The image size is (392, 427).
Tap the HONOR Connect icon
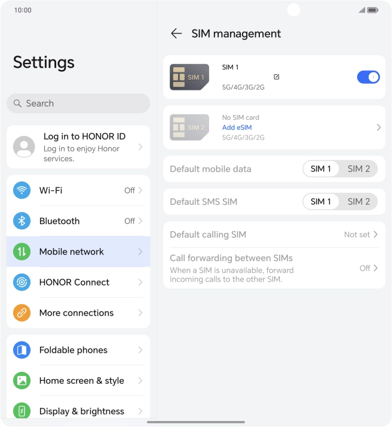point(22,282)
